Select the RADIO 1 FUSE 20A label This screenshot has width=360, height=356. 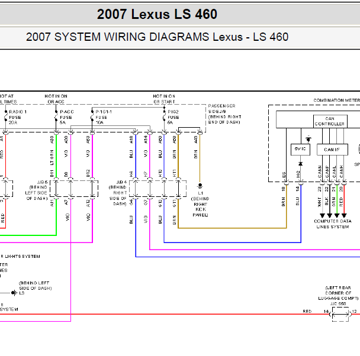coord(18,117)
